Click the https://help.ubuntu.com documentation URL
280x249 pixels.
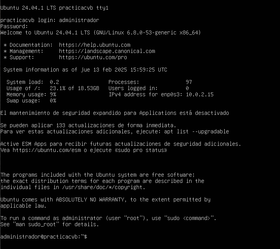[95, 45]
